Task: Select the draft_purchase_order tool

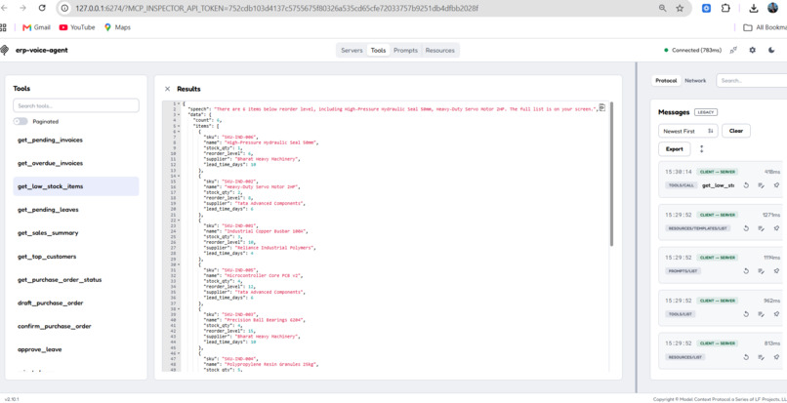Action: [x=76, y=303]
